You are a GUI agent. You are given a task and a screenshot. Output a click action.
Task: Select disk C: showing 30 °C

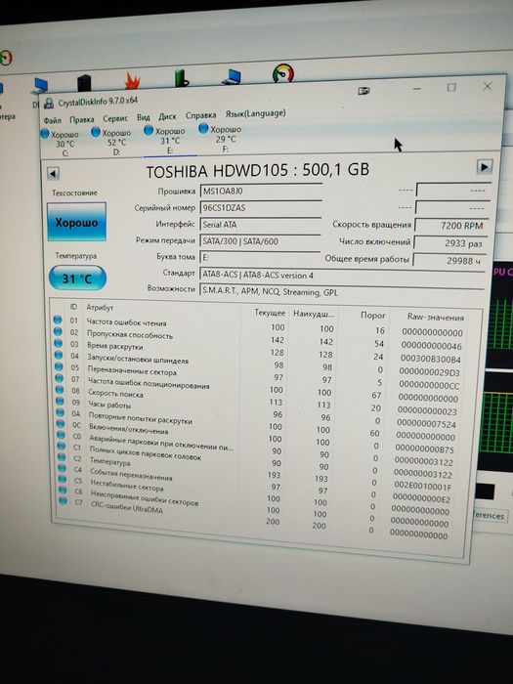click(61, 144)
